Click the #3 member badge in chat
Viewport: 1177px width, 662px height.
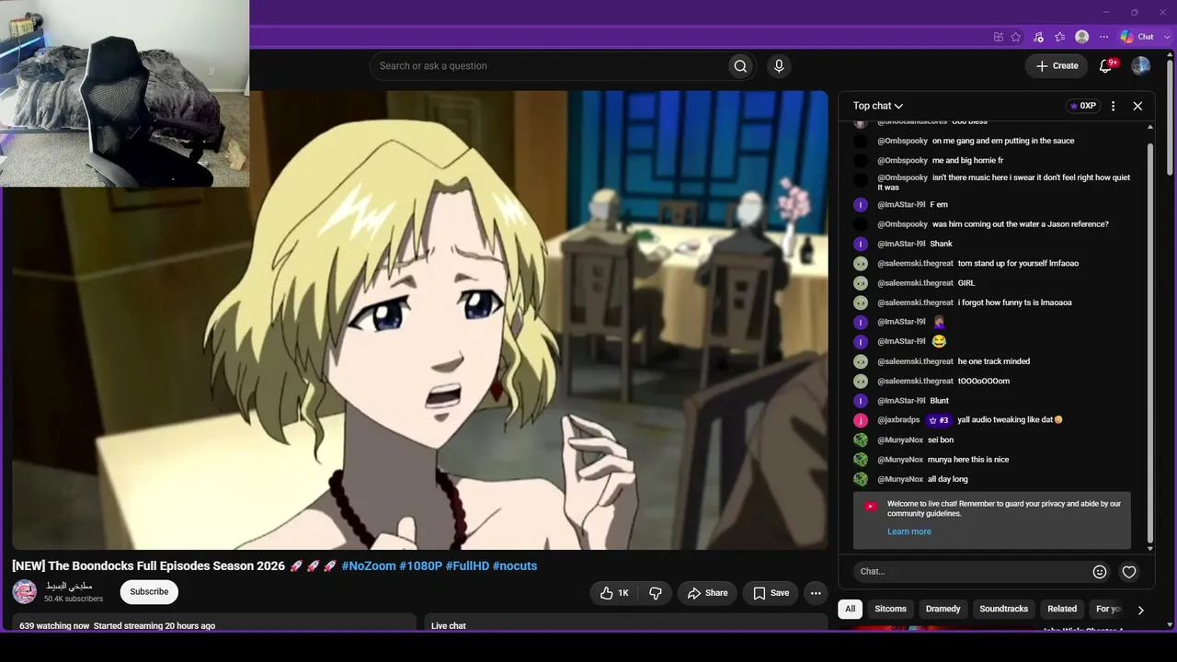(939, 420)
